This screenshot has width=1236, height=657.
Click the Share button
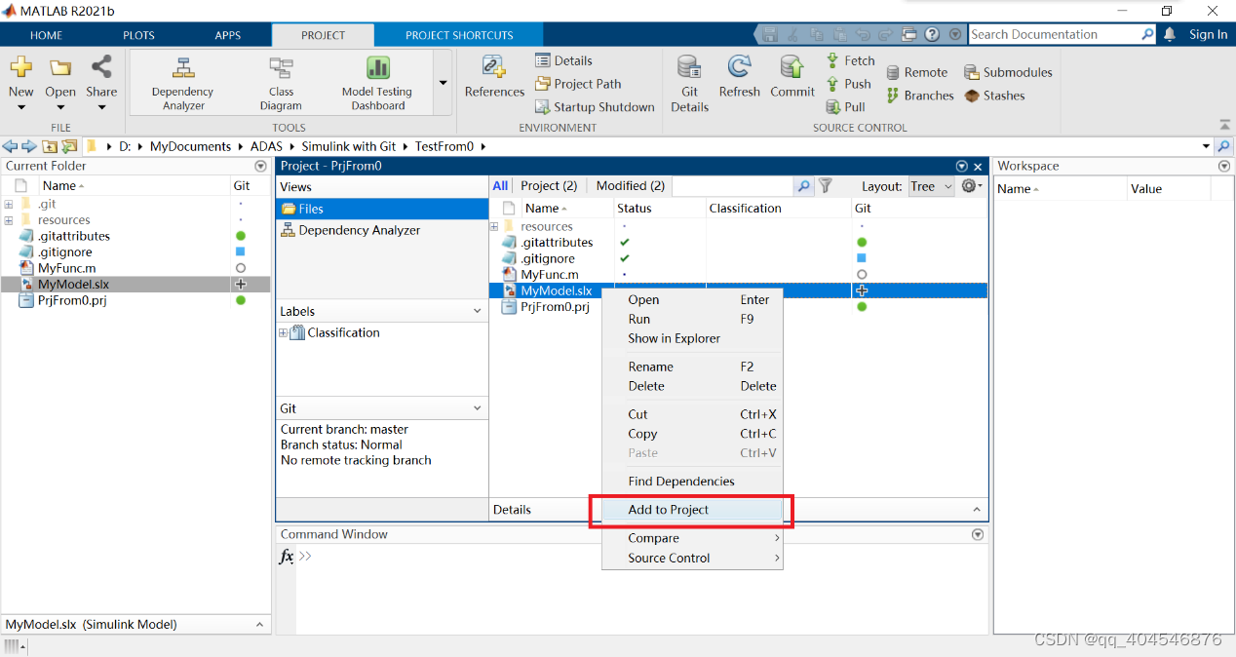tap(101, 82)
